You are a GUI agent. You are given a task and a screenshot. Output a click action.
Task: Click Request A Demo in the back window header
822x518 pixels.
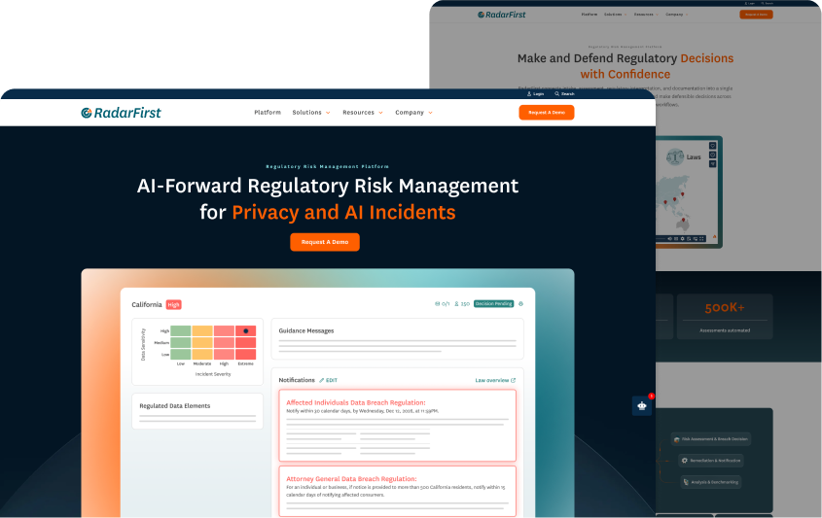point(756,15)
